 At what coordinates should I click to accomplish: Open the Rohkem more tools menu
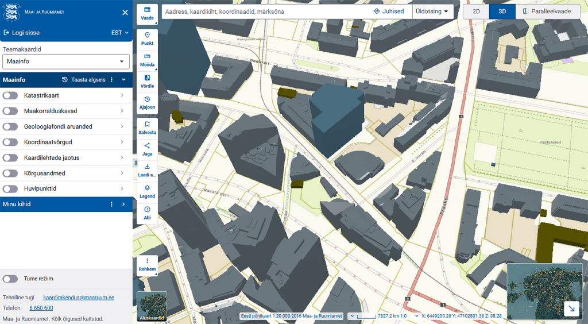click(x=147, y=265)
